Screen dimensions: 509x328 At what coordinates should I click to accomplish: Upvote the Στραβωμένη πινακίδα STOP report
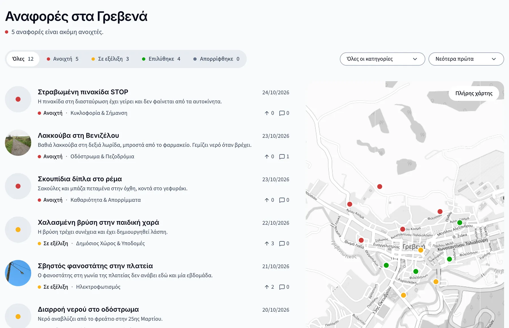[x=269, y=113]
